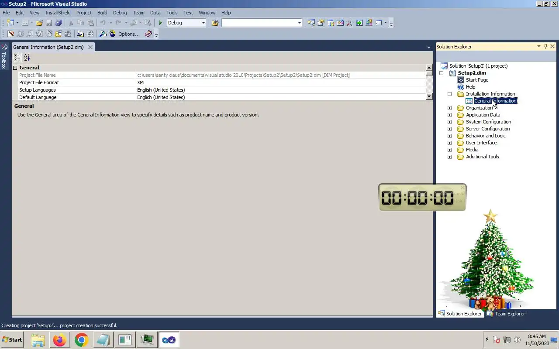The width and height of the screenshot is (559, 349).
Task: Expand the Additional Tools folder
Action: [449, 157]
